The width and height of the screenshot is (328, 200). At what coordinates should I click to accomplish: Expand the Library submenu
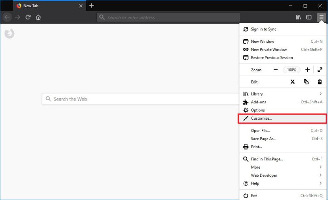click(x=283, y=94)
